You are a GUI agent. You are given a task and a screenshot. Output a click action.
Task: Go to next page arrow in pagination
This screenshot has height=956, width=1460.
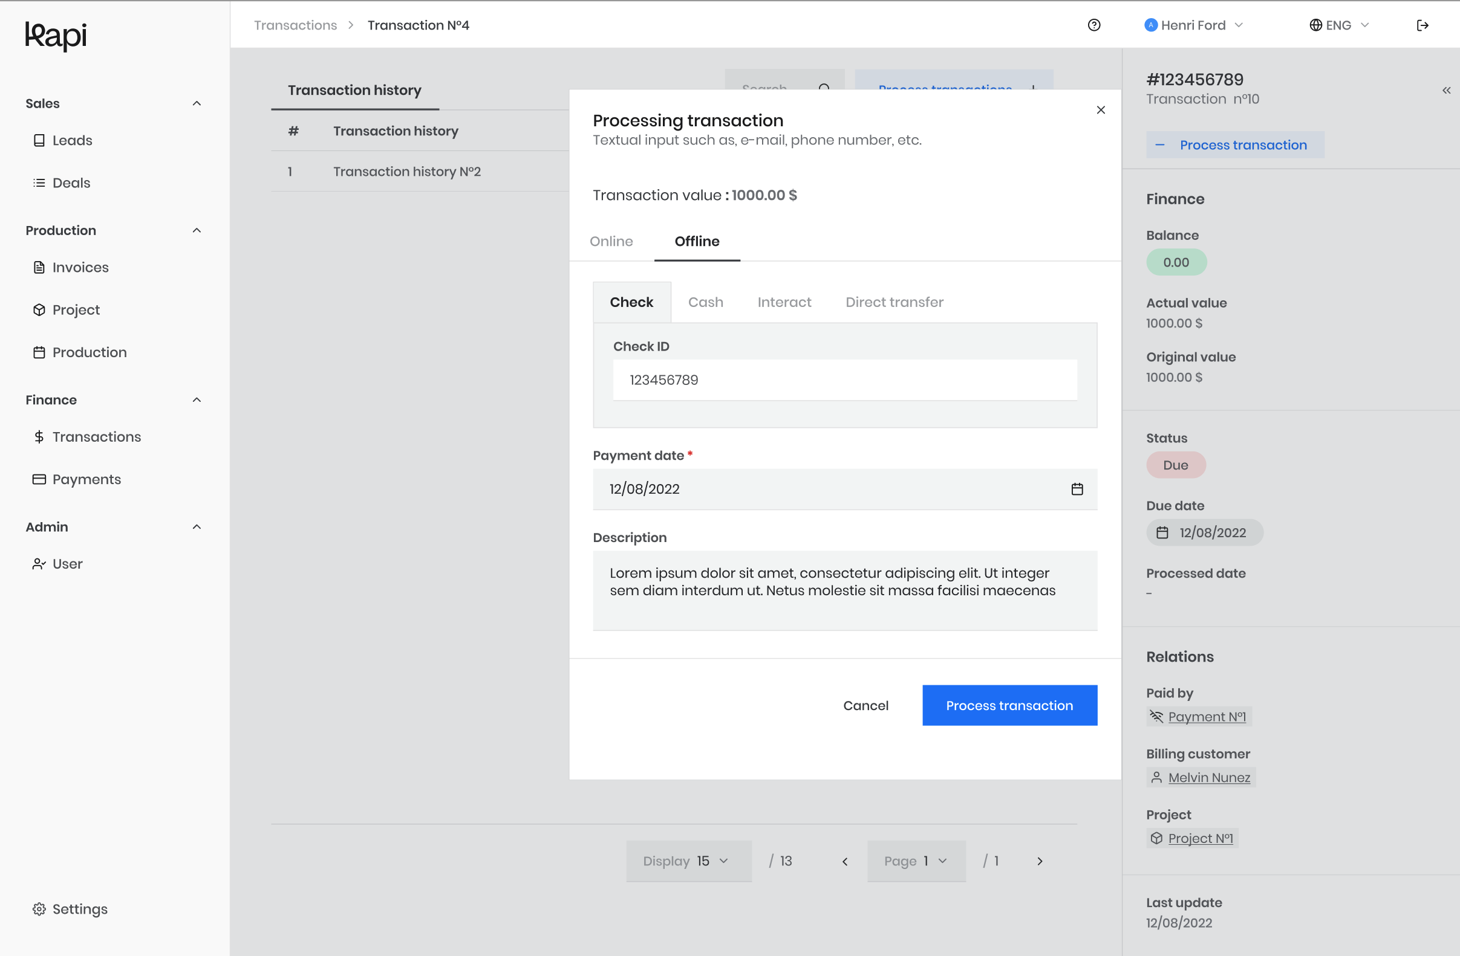[x=1039, y=861]
